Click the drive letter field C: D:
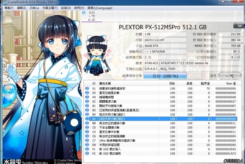245x164 pixels. pyautogui.click(x=165, y=57)
